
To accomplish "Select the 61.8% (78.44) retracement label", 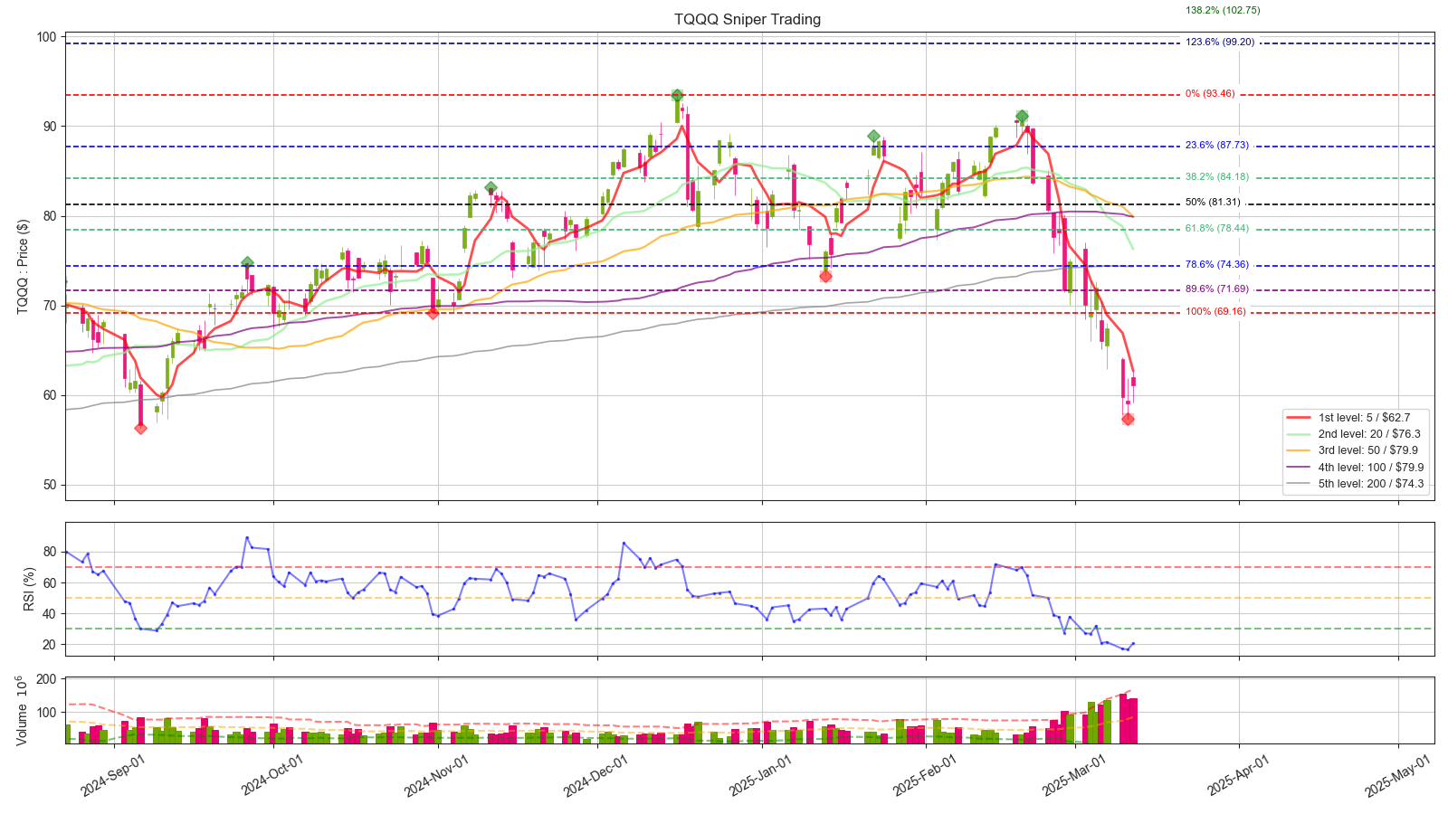I will (x=1217, y=228).
